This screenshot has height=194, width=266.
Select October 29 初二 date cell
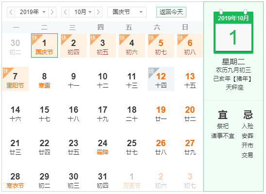coord(45,179)
